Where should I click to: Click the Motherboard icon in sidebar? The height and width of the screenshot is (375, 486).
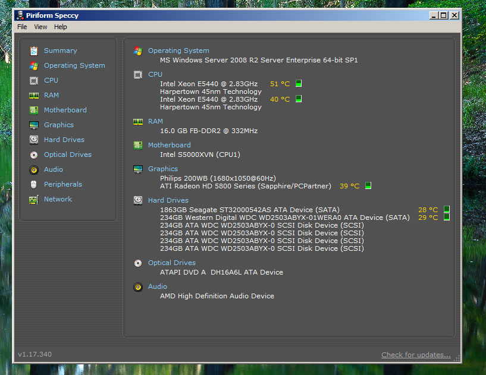(34, 110)
